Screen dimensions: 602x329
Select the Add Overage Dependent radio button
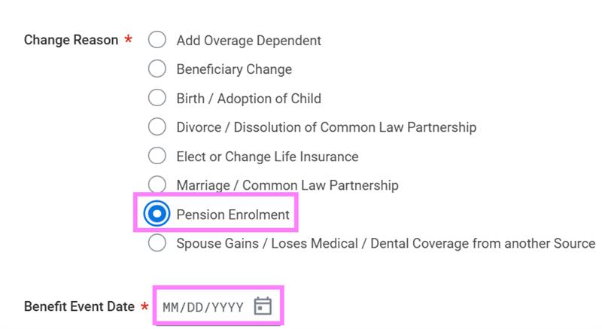coord(157,41)
